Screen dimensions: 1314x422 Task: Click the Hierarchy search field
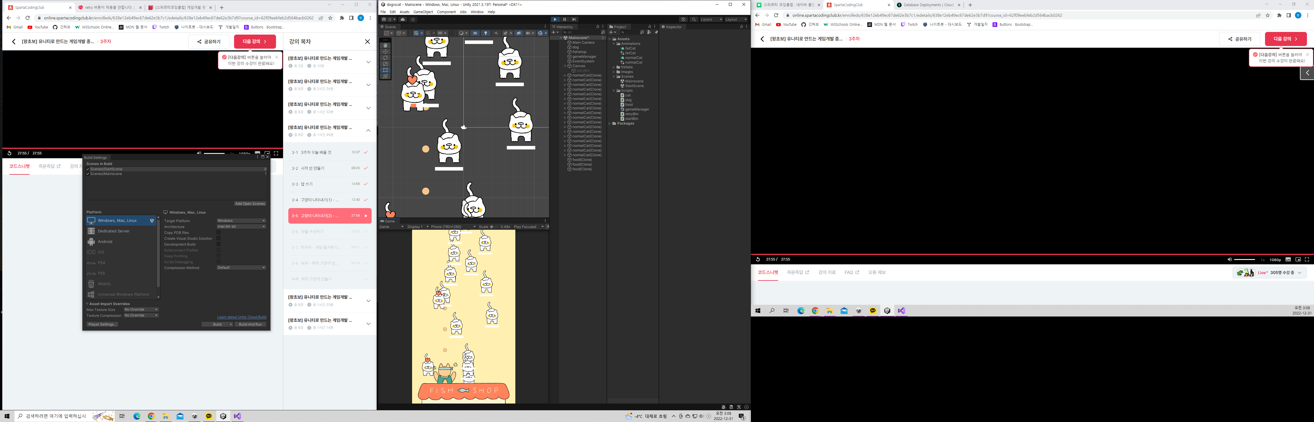(582, 32)
